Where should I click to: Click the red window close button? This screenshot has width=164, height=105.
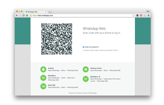pyautogui.click(x=17, y=11)
